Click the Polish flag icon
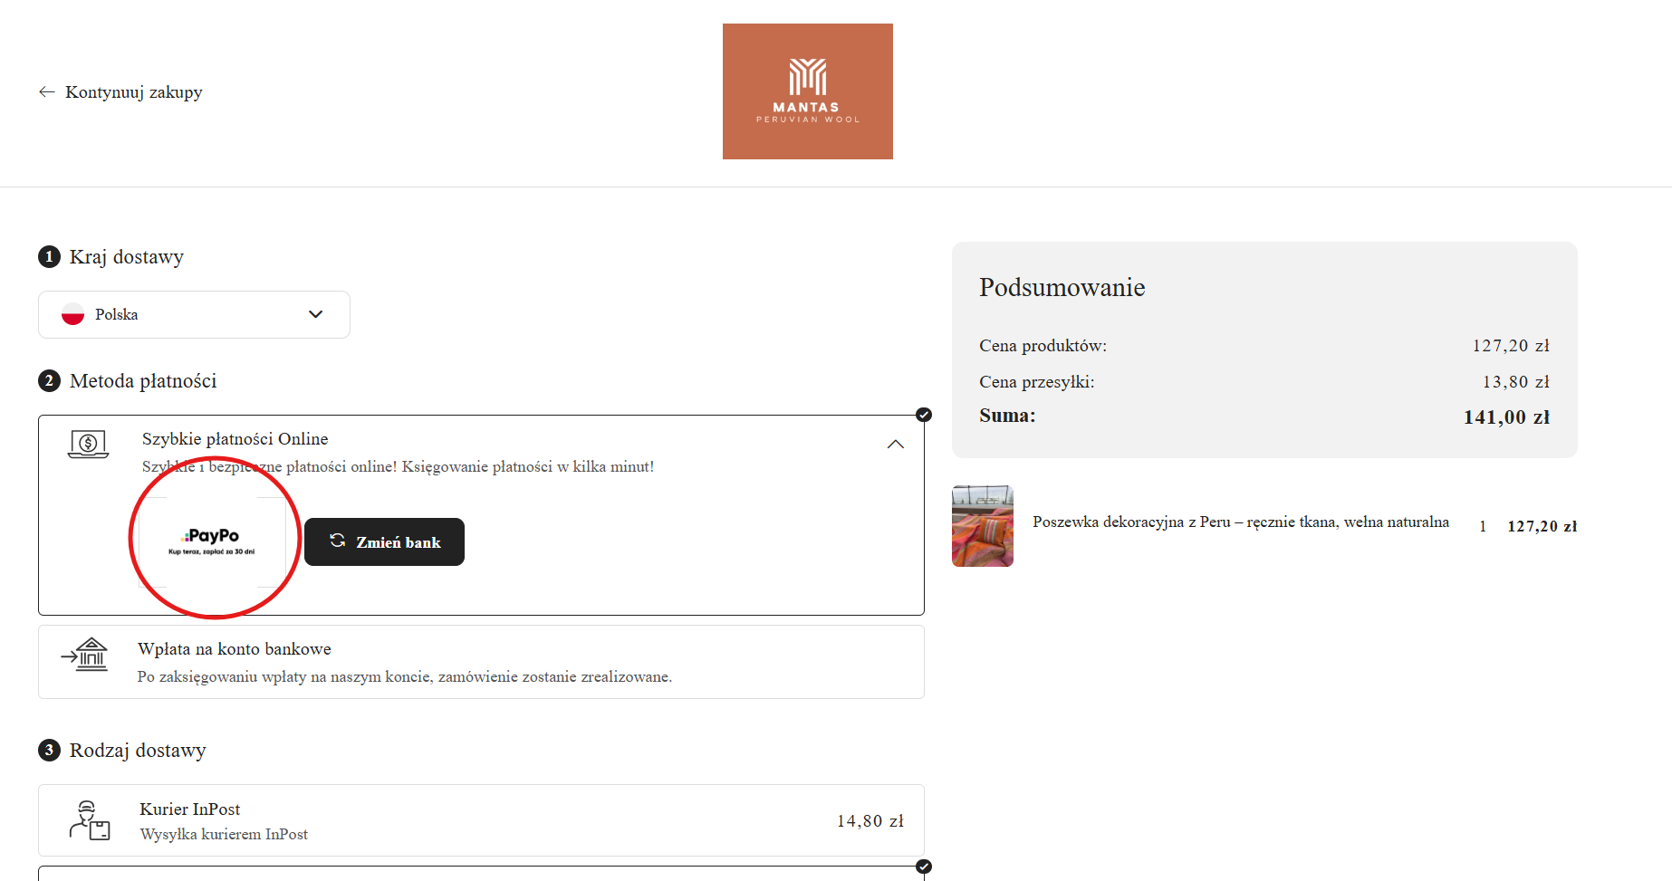 73,315
